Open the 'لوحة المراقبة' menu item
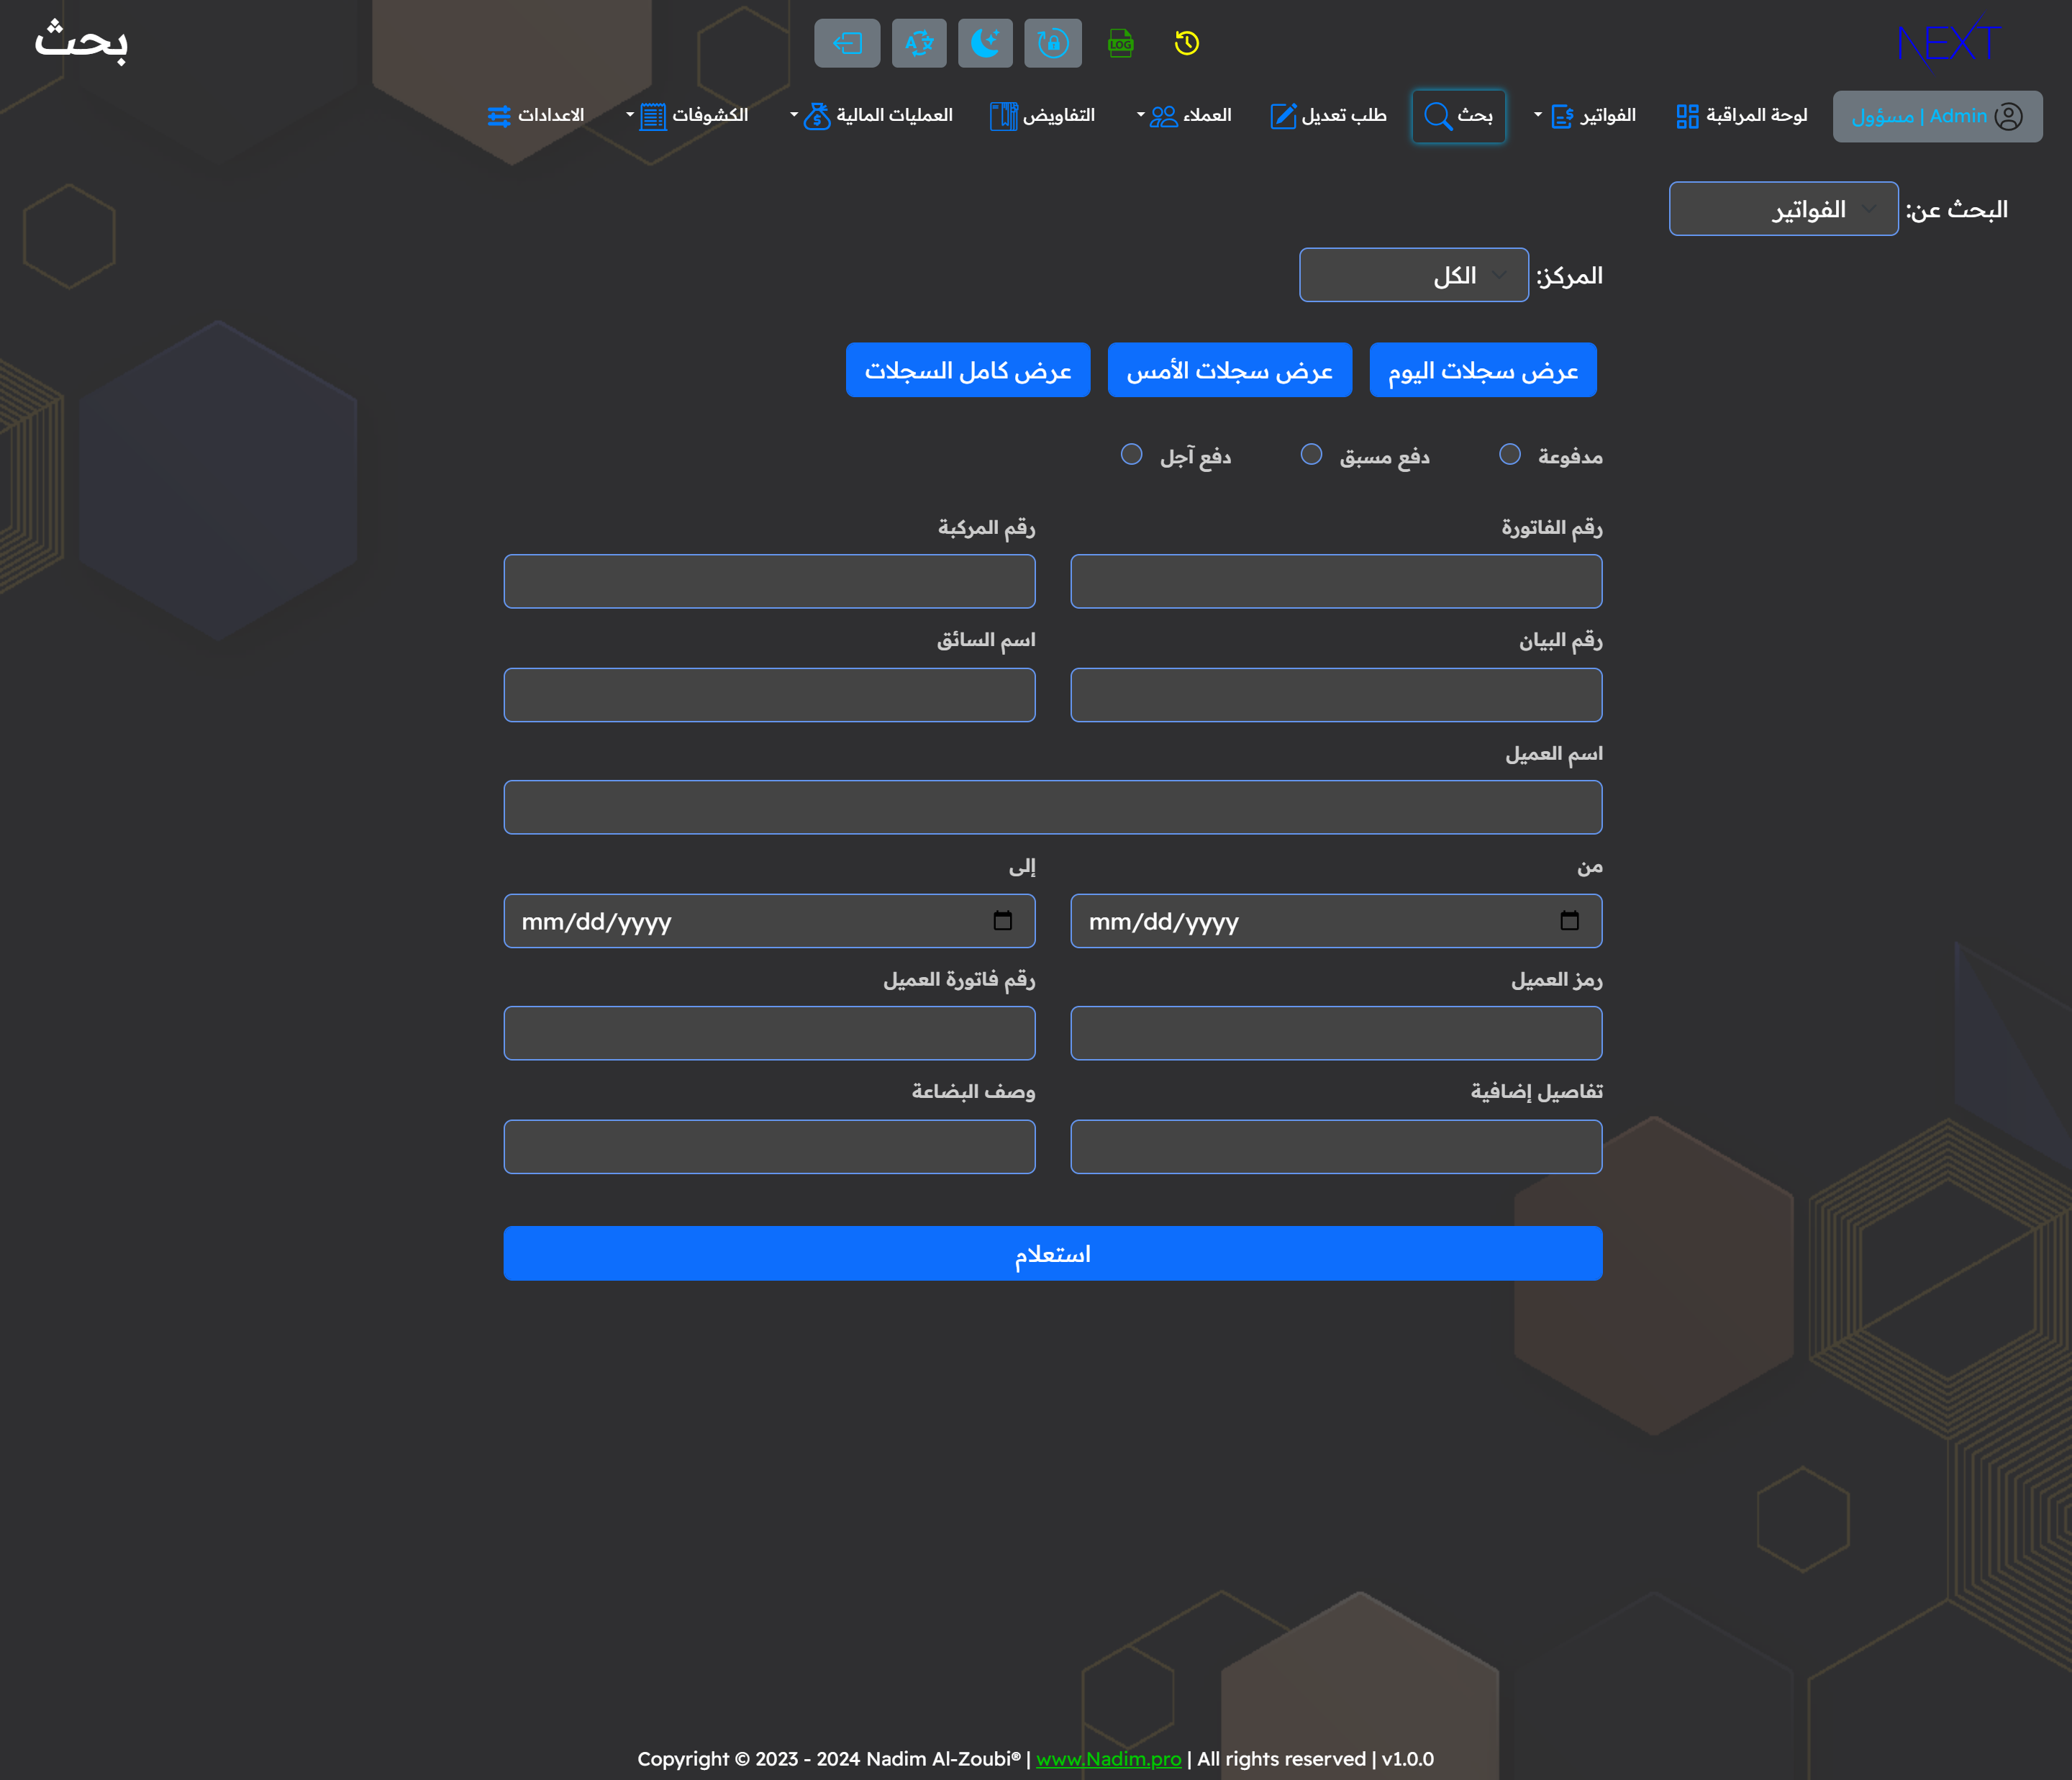 pos(1742,116)
